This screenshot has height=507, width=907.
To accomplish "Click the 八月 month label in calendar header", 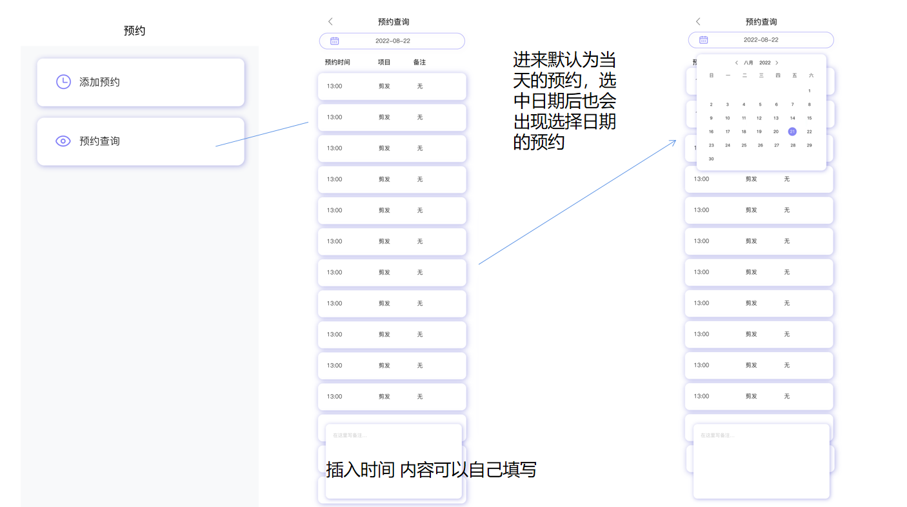I will click(x=748, y=63).
